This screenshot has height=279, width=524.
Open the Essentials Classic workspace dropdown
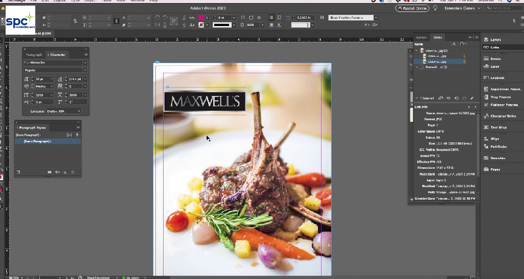click(x=462, y=8)
